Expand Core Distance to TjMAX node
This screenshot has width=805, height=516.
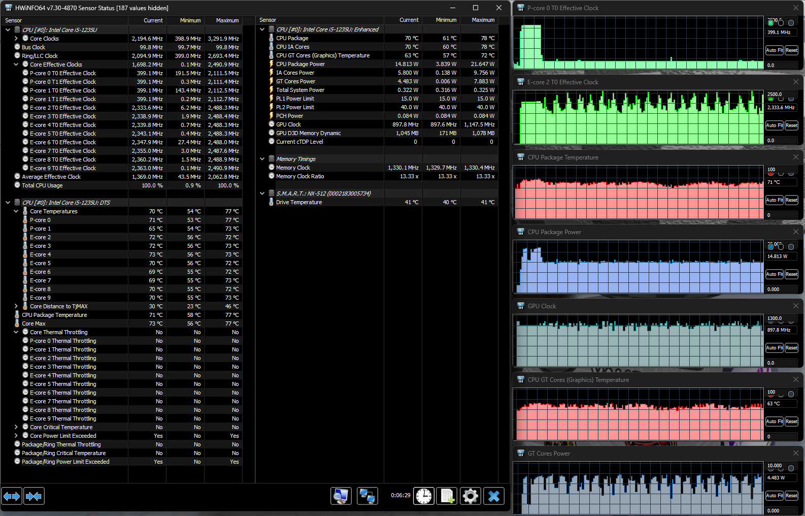click(16, 306)
